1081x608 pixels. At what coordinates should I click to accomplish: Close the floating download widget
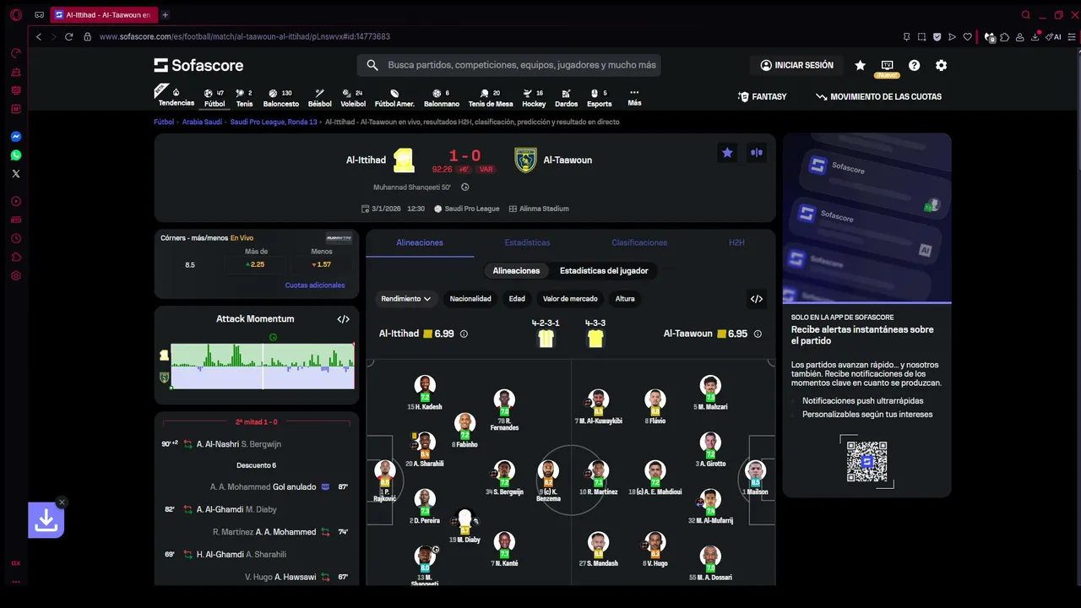coord(62,502)
